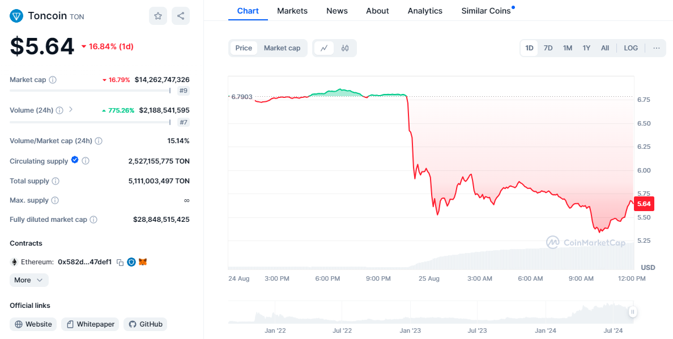Image resolution: width=673 pixels, height=339 pixels.
Task: Copy the Ethereum contract address
Action: point(120,262)
